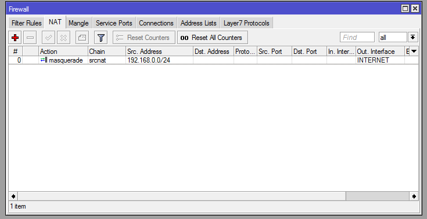
Task: Open the Address Lists tab
Action: (198, 23)
